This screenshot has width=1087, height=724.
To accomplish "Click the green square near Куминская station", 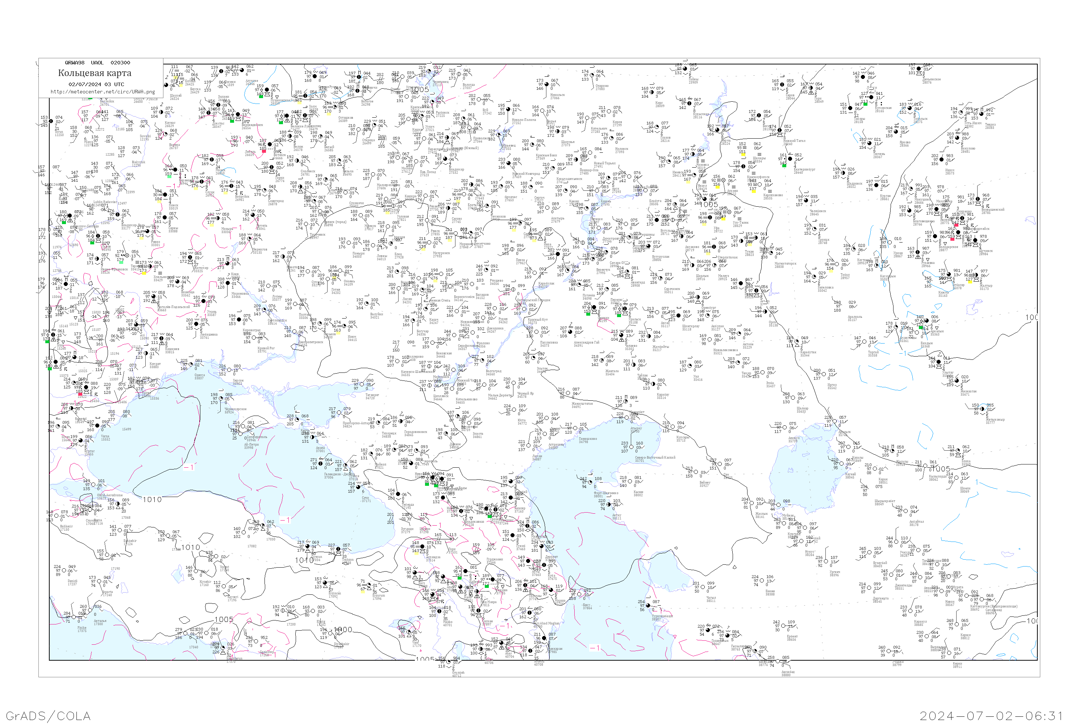I will [865, 104].
